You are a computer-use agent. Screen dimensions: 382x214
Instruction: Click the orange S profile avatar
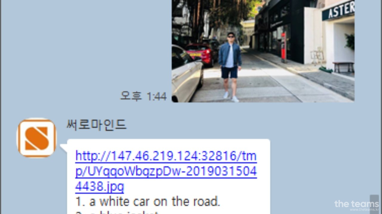(37, 138)
